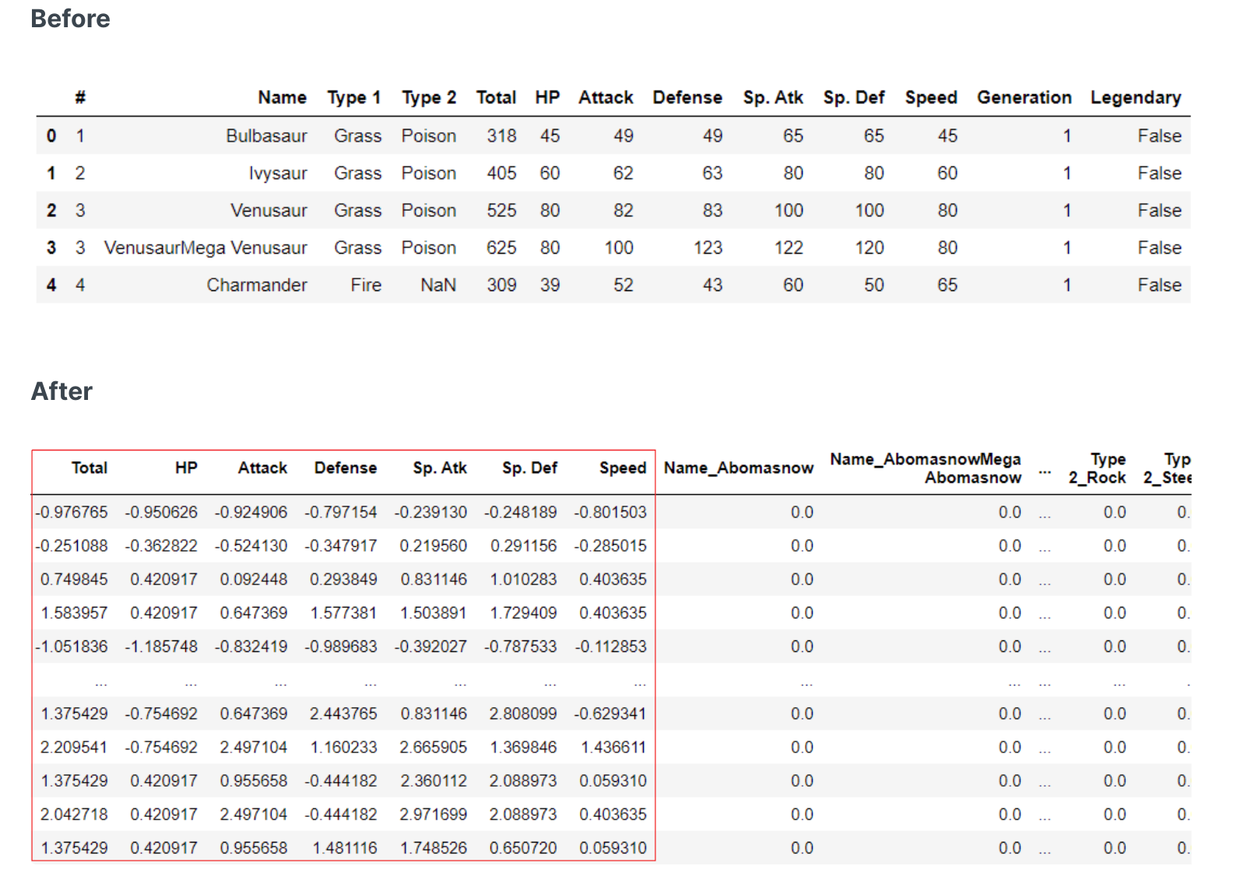Select the NaN value in Type 2 column
This screenshot has height=887, width=1258.
[437, 286]
